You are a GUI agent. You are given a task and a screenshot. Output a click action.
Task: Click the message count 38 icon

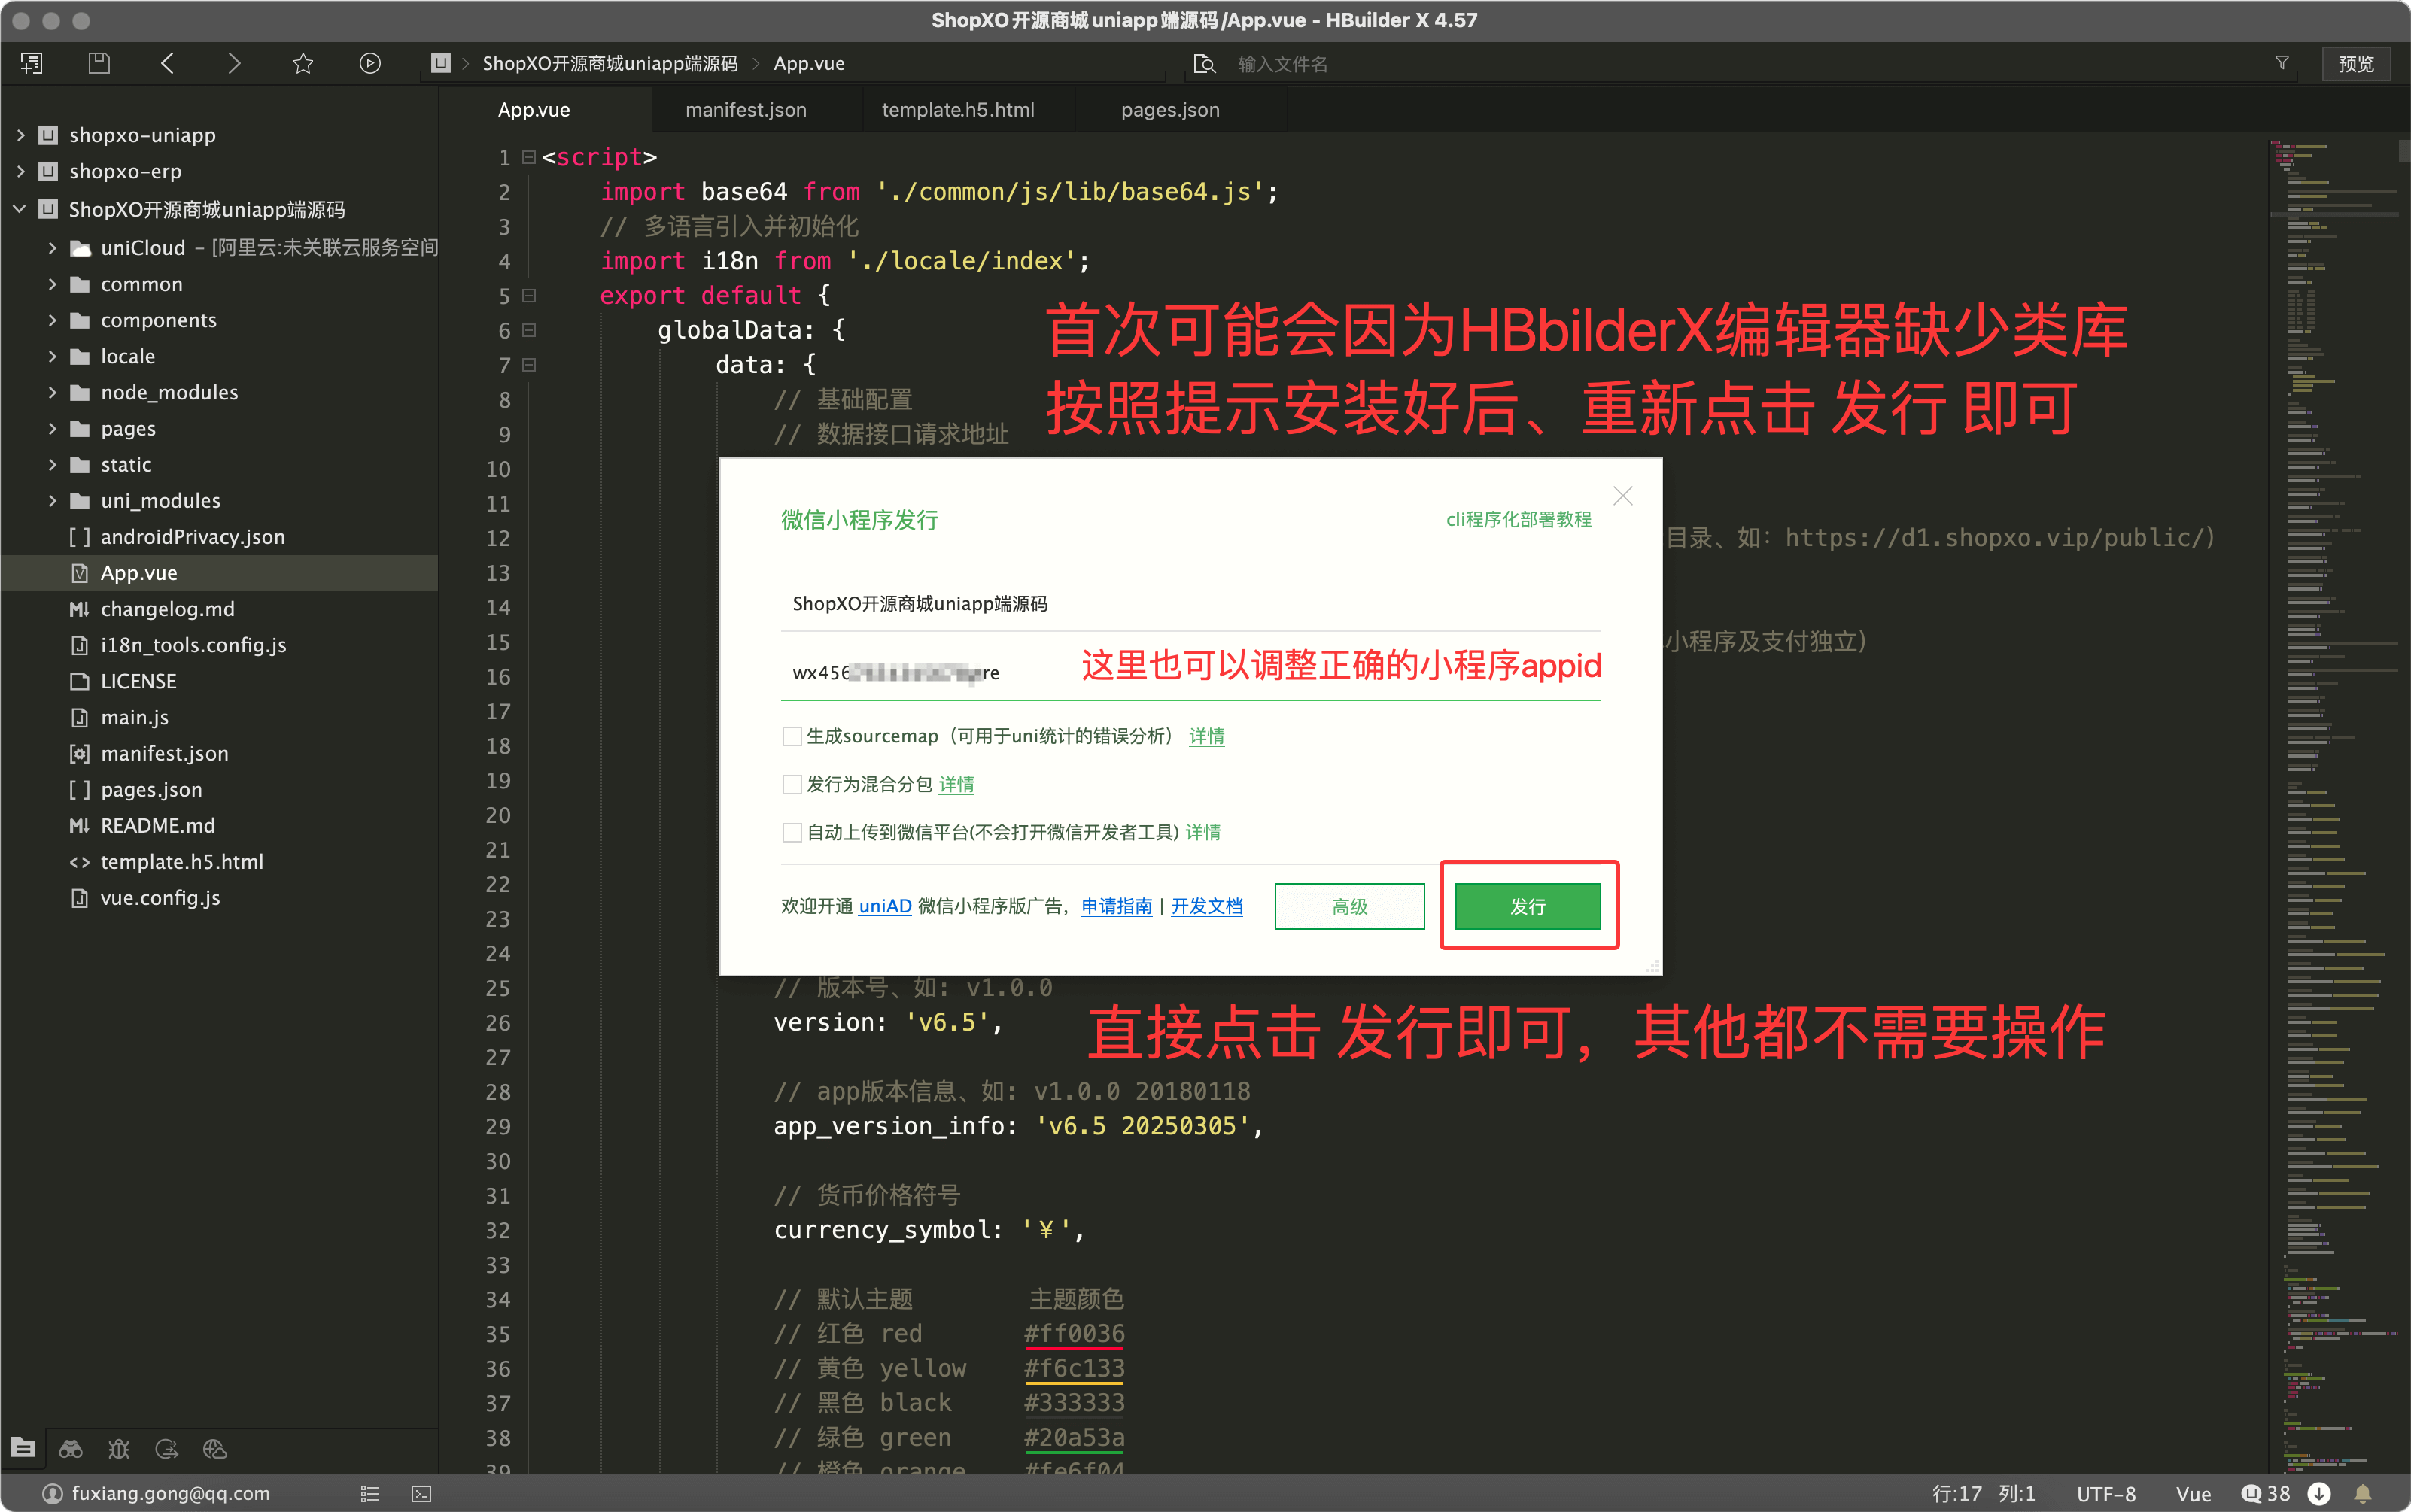click(2265, 1493)
